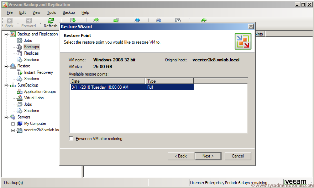Click the Forward arrow toolbar icon
The height and width of the screenshot is (188, 314).
pyautogui.click(x=28, y=21)
